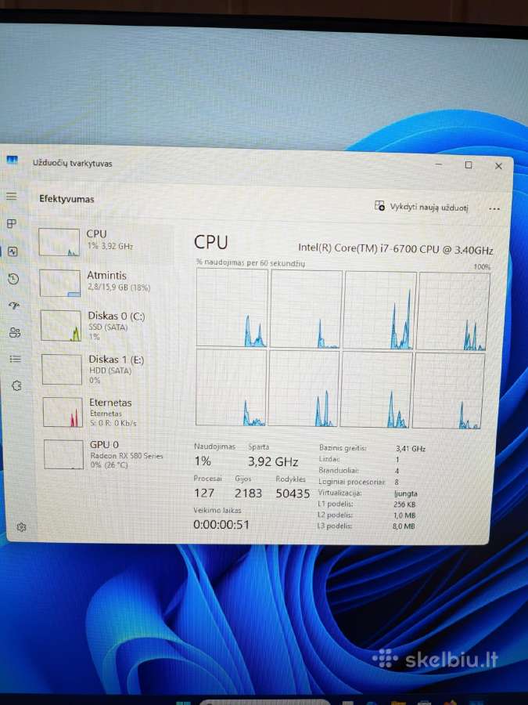528x705 pixels.
Task: Open the hamburger navigation menu
Action: click(11, 196)
